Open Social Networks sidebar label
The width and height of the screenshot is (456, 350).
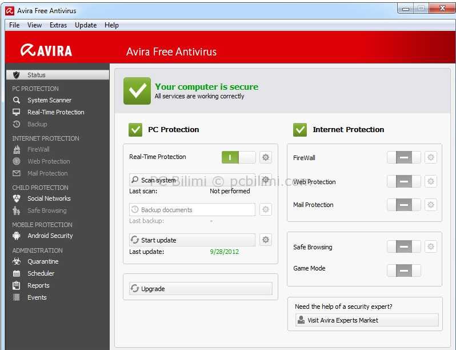(49, 198)
